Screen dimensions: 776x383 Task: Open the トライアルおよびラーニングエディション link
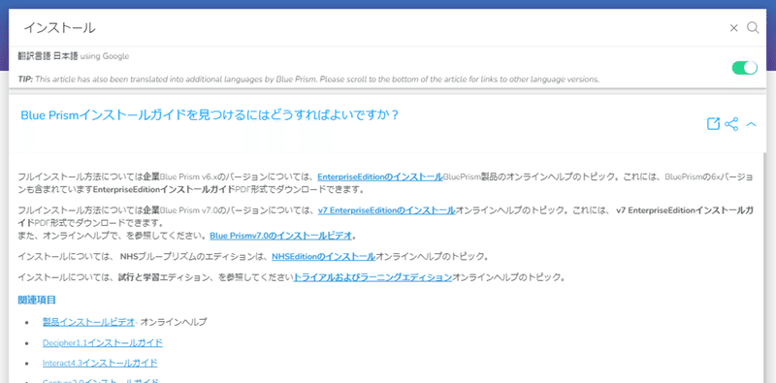tap(372, 277)
